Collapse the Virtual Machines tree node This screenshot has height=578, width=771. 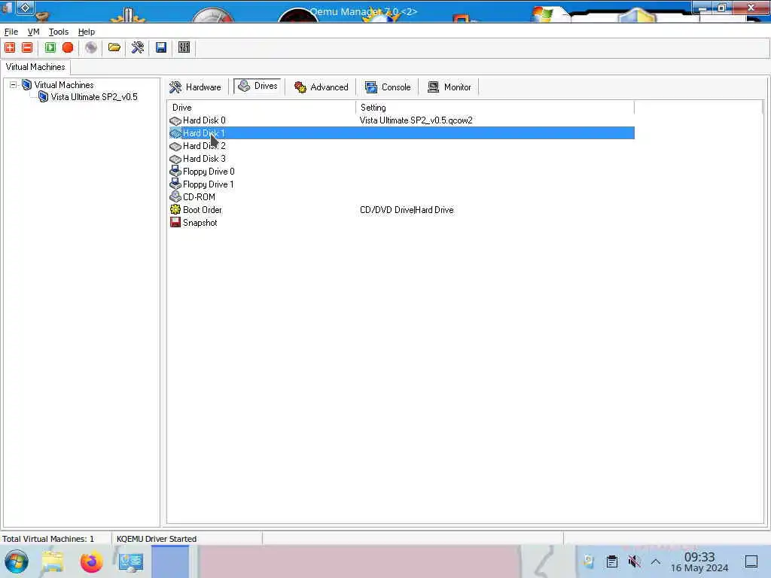(14, 84)
